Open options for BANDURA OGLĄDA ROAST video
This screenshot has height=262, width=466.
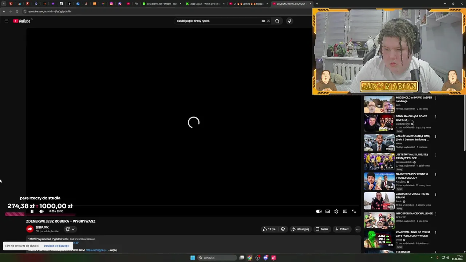[436, 117]
